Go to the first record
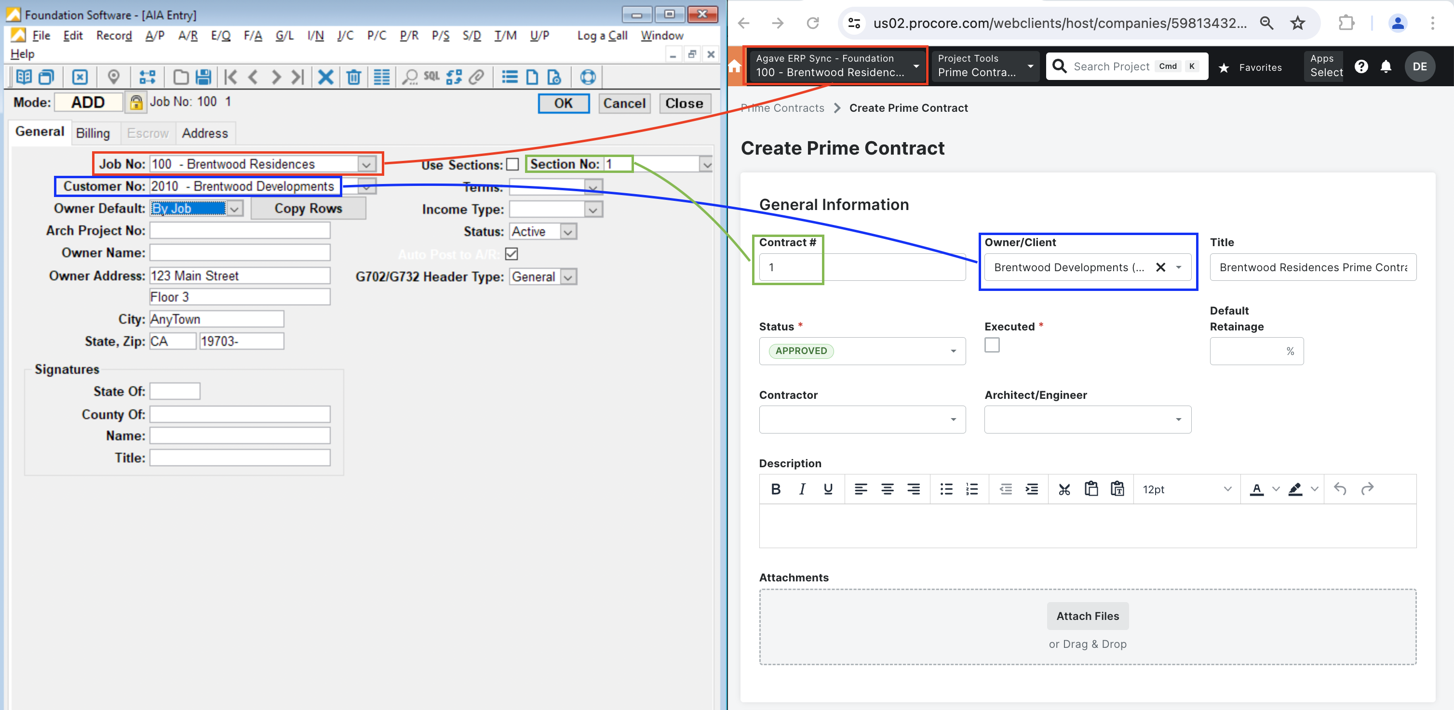The height and width of the screenshot is (710, 1454). click(x=230, y=77)
